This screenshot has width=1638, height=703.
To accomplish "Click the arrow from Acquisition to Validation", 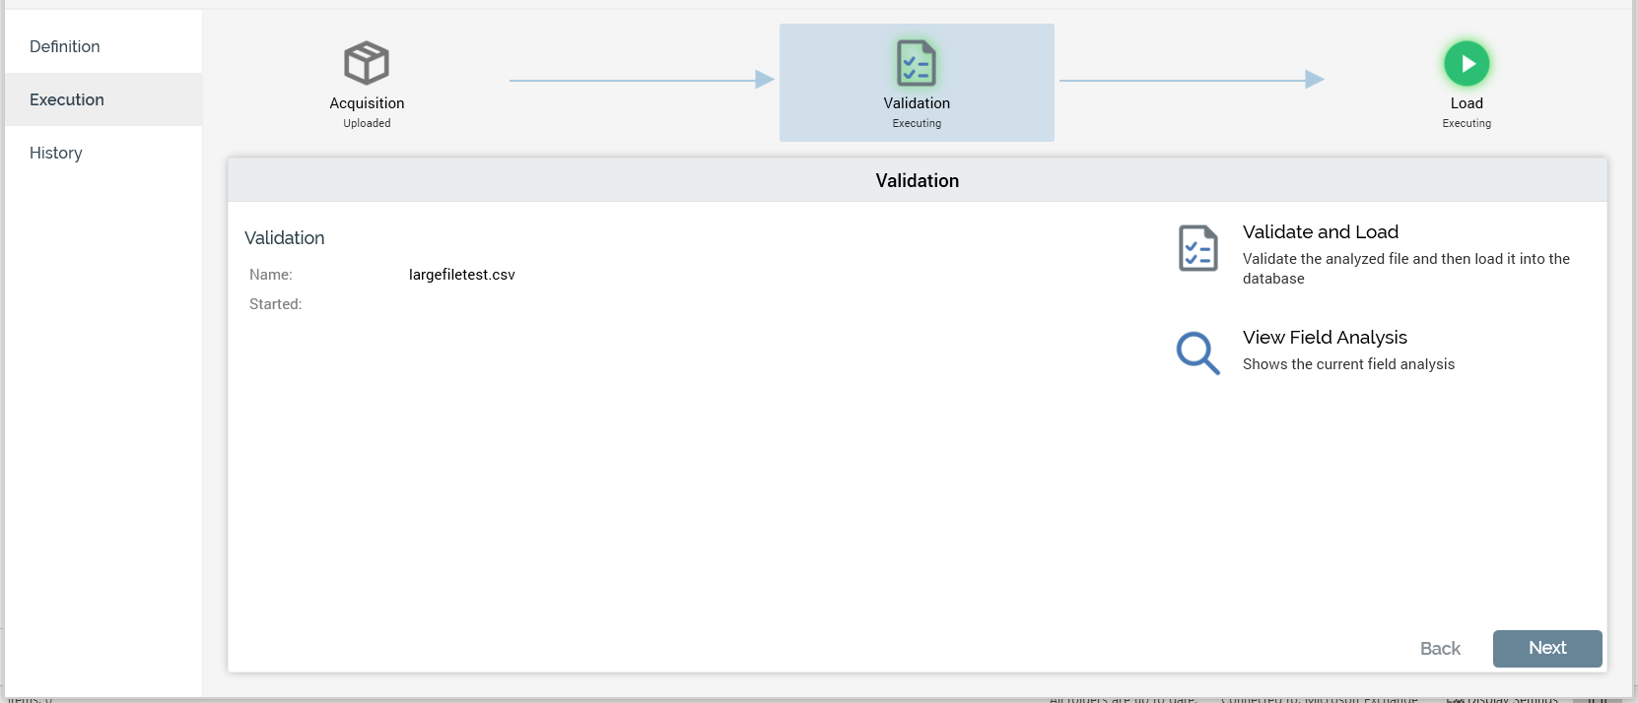I will pos(641,80).
